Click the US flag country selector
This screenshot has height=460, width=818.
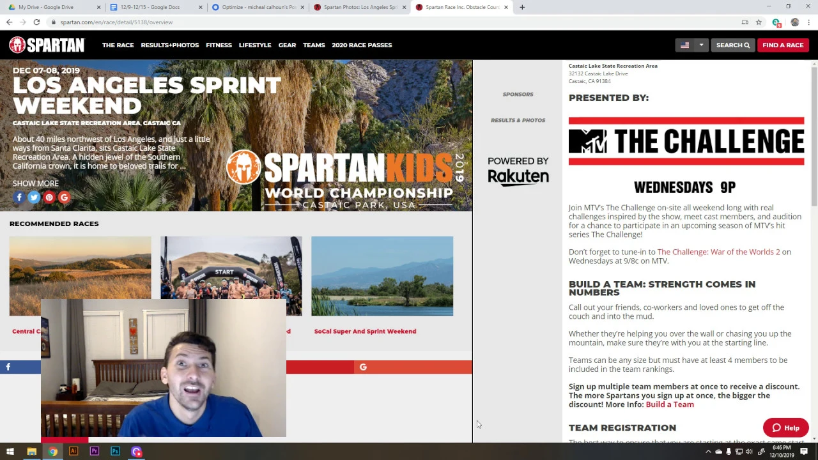pyautogui.click(x=684, y=45)
